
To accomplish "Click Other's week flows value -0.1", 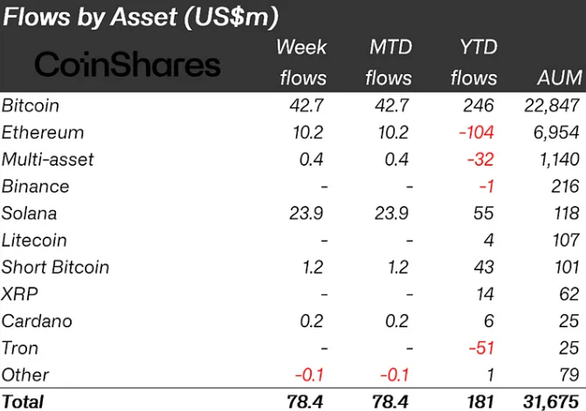I will click(309, 375).
